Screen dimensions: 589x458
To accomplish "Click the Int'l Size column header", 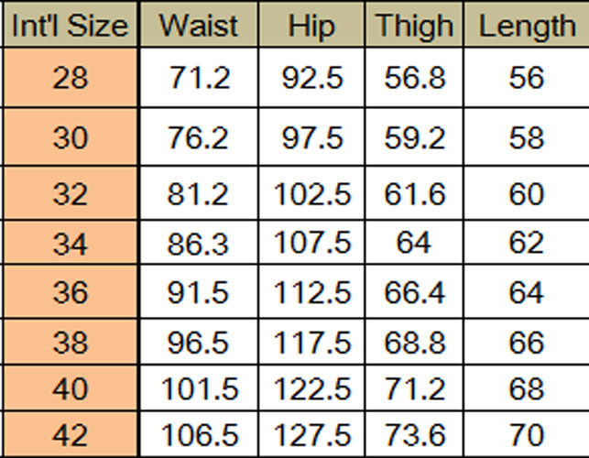I will click(71, 25).
